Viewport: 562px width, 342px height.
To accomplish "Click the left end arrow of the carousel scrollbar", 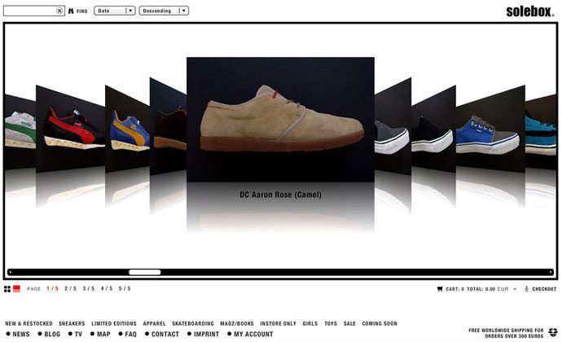I will (10, 273).
